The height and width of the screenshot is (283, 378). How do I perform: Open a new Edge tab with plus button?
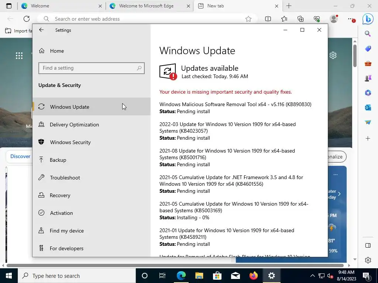click(x=289, y=6)
